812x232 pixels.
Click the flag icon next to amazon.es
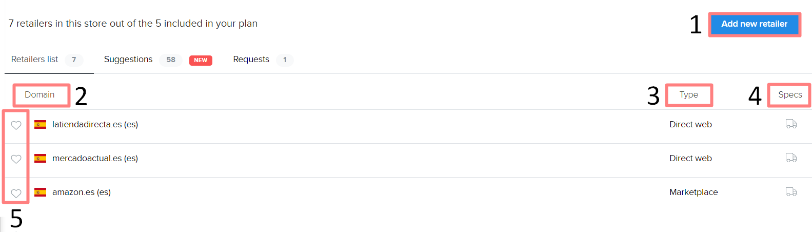[x=40, y=192]
